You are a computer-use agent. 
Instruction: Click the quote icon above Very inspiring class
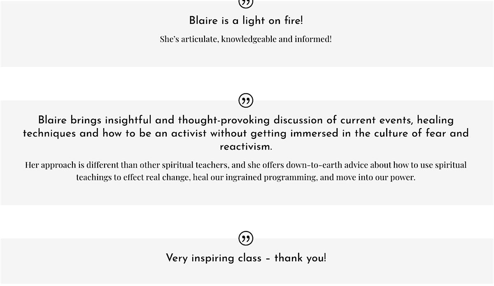click(246, 238)
